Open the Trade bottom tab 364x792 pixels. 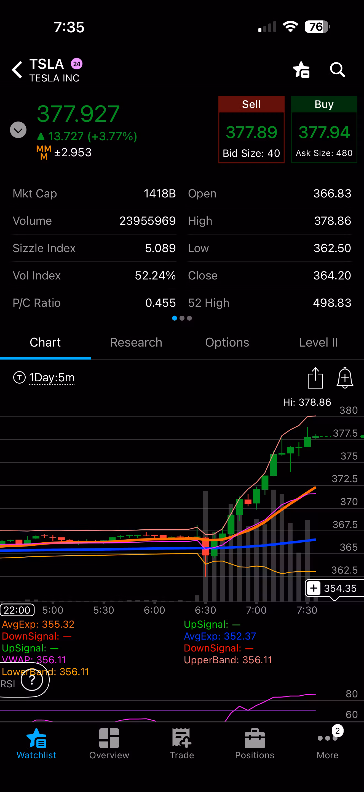182,744
